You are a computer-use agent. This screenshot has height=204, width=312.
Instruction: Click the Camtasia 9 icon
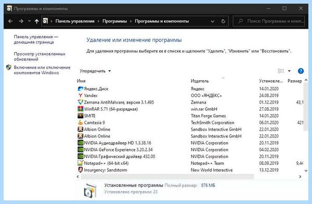(x=81, y=123)
